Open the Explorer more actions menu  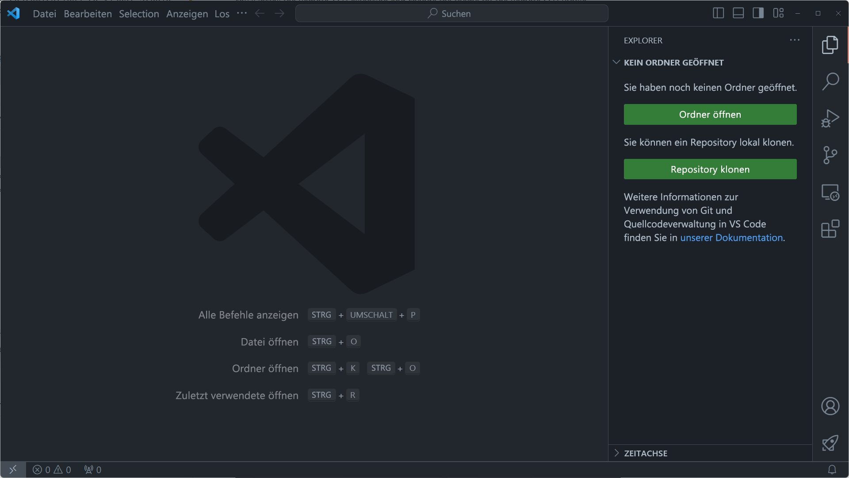795,40
